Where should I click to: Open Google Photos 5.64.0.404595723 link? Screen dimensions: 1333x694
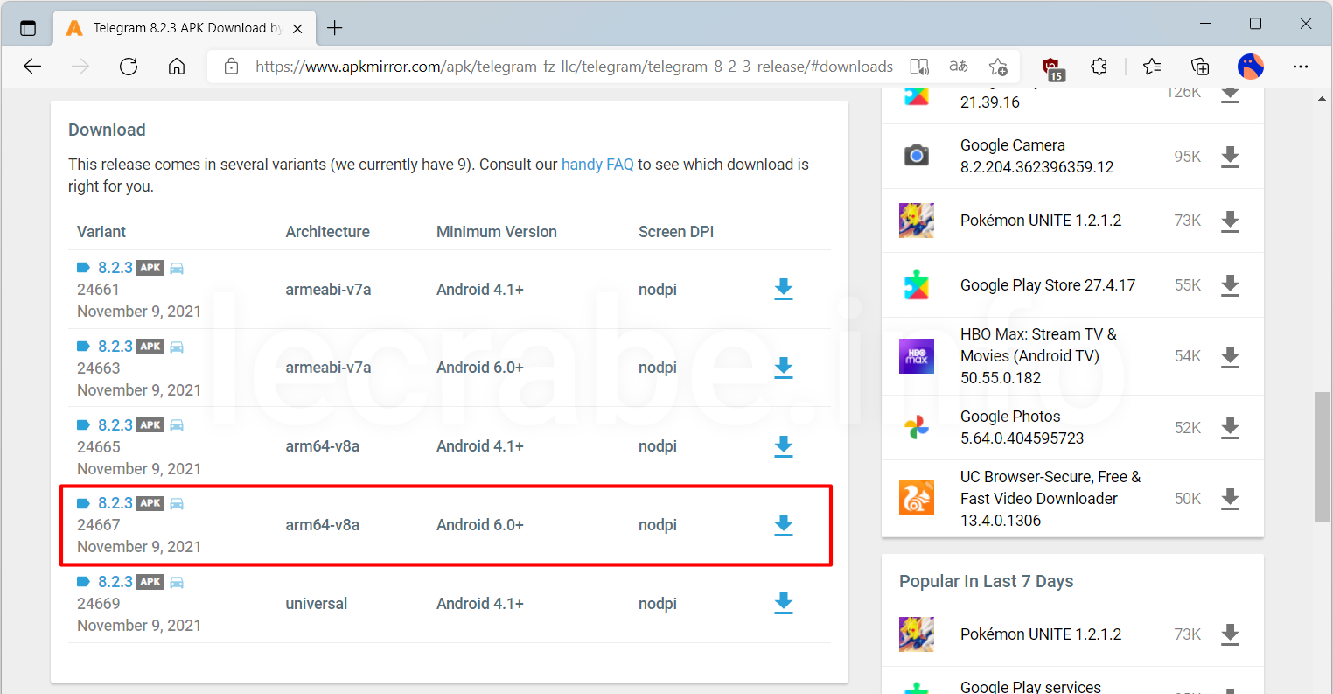pyautogui.click(x=1022, y=427)
